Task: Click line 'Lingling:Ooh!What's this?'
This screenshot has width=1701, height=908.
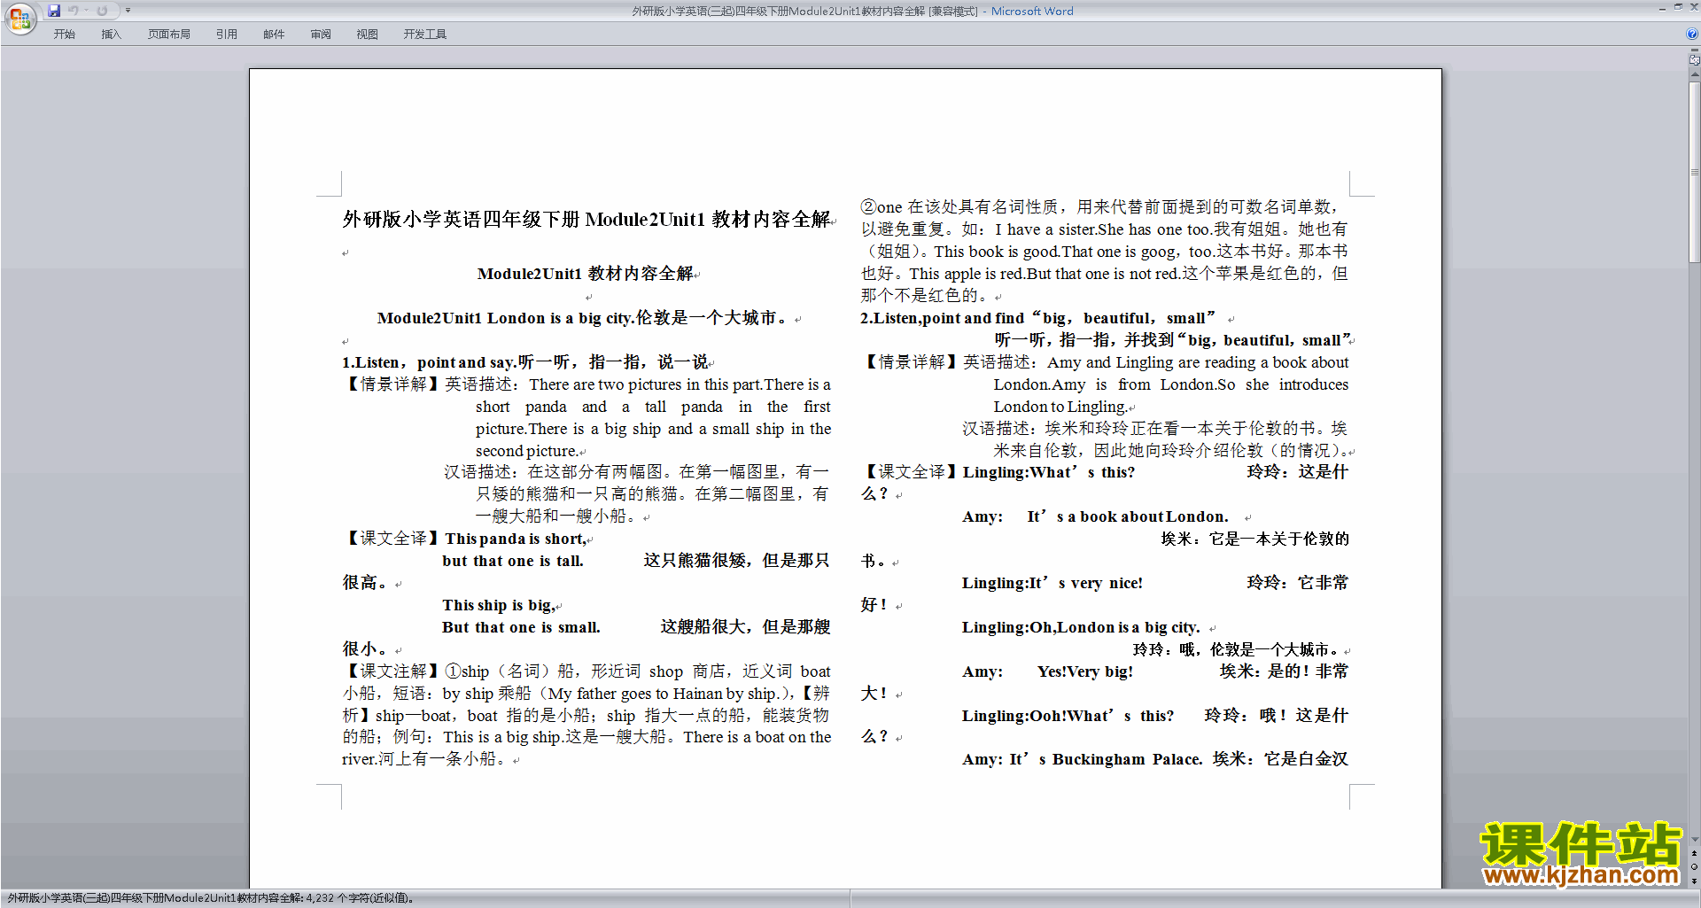Action: pos(1068,716)
